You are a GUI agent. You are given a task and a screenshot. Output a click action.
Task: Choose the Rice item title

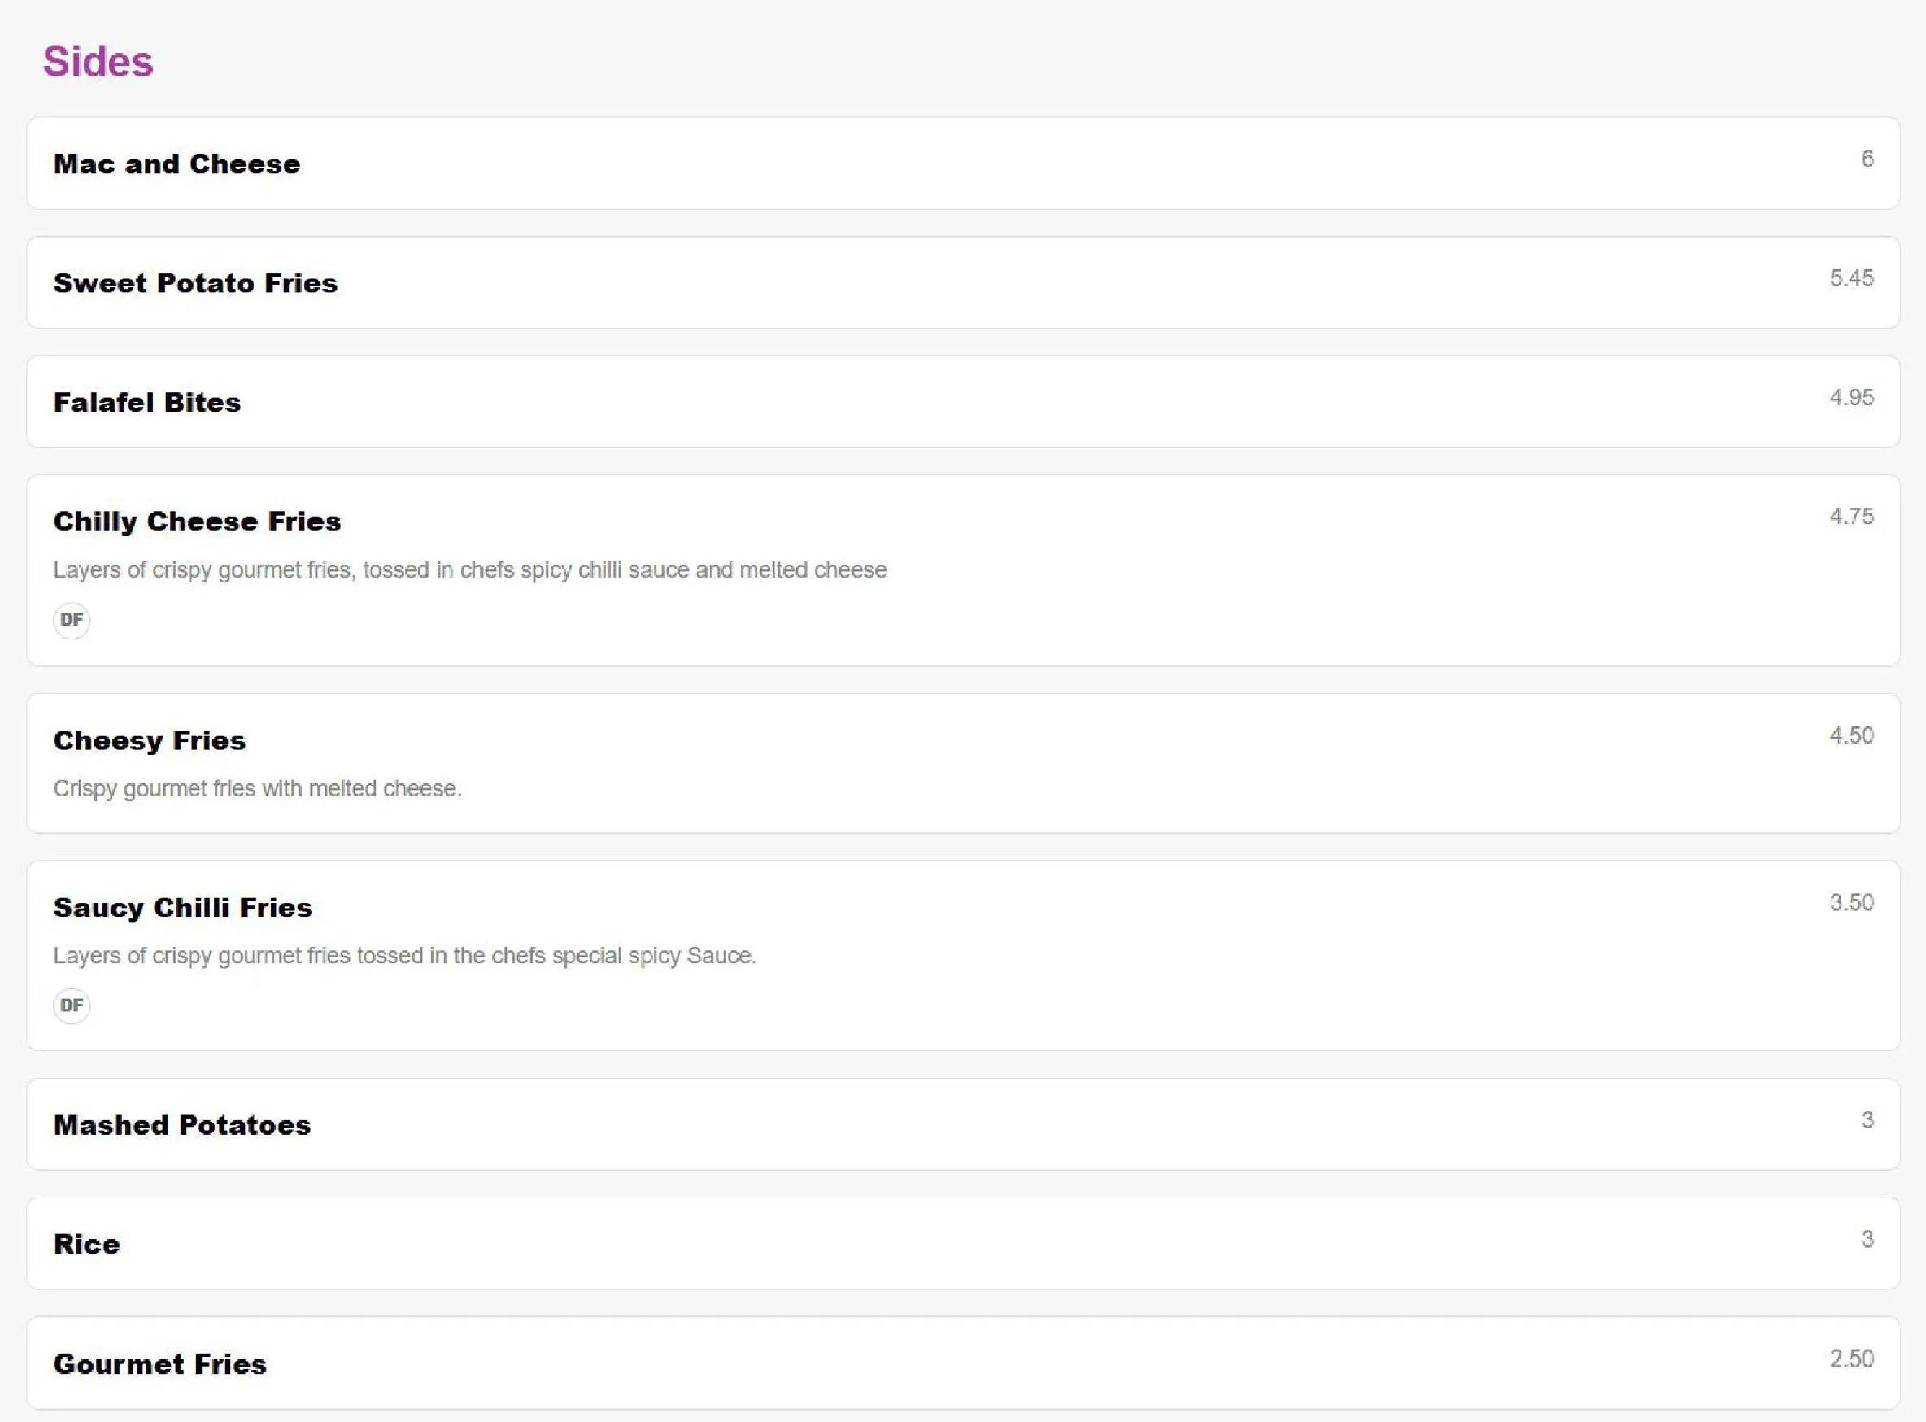point(86,1244)
